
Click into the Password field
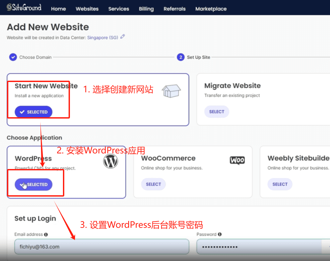tap(258, 247)
